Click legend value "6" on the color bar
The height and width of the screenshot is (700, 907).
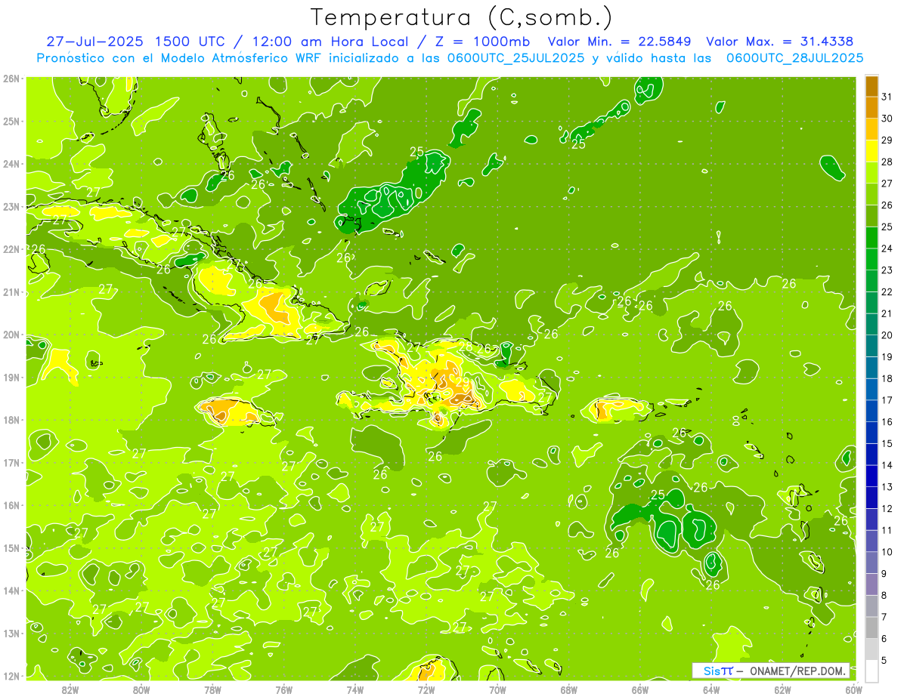[x=885, y=639]
